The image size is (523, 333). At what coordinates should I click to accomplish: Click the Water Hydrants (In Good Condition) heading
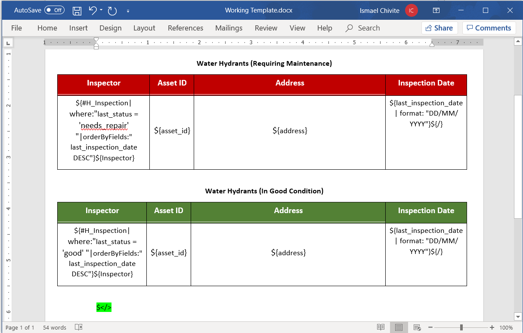coord(264,191)
